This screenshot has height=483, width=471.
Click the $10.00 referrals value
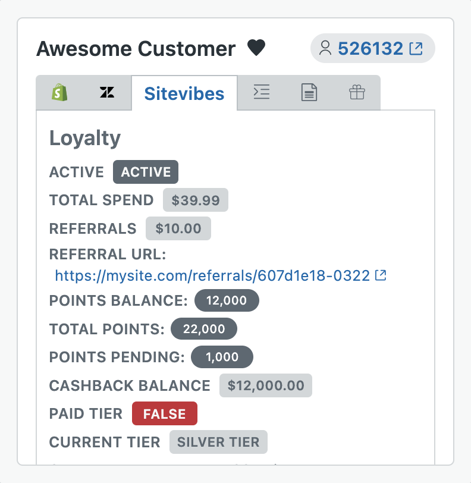(178, 228)
